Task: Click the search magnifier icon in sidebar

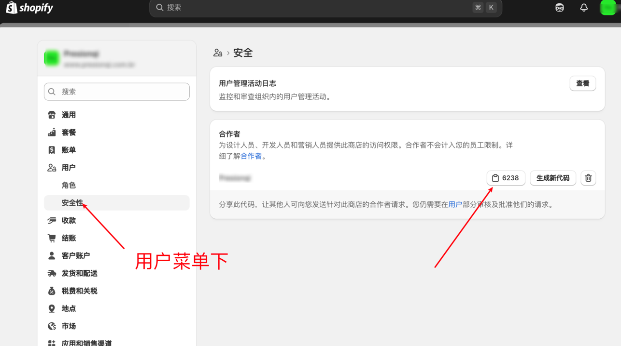Action: [x=52, y=92]
